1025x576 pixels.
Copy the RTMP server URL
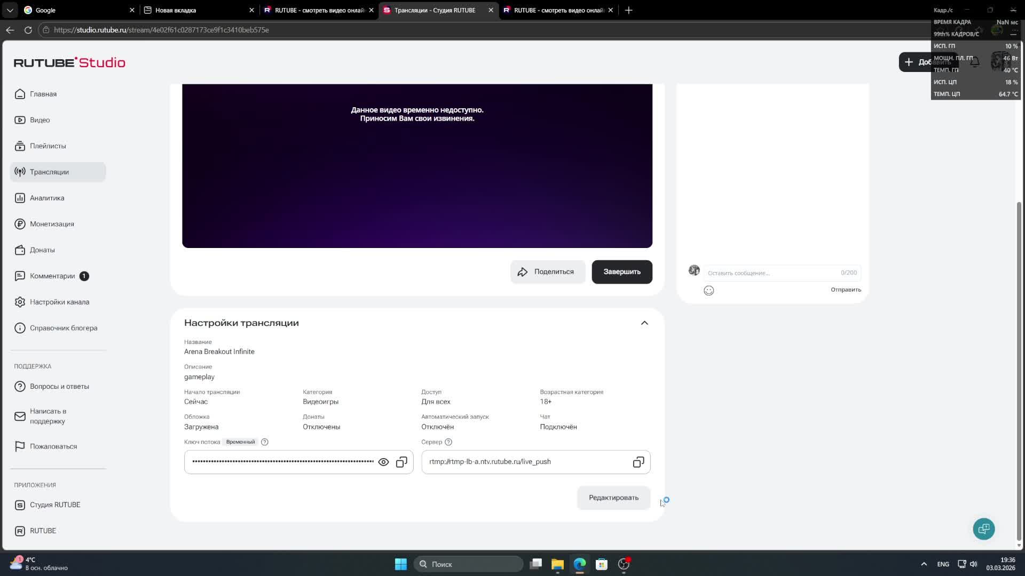point(638,462)
